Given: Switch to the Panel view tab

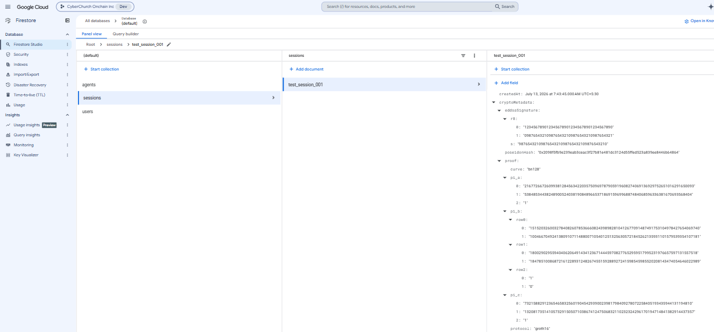Looking at the screenshot, I should 92,34.
